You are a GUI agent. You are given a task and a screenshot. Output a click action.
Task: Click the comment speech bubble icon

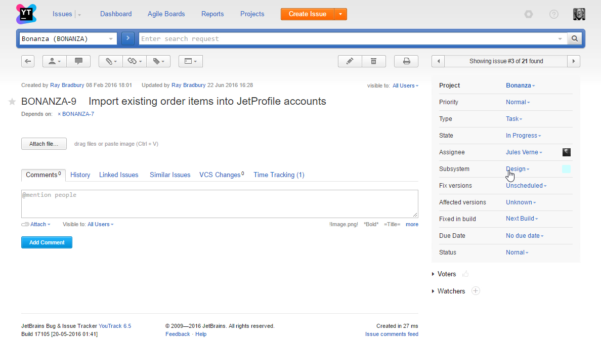pos(78,61)
